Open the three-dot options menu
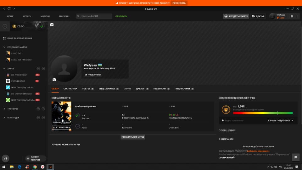Screen dimensions: 302x170 pyautogui.click(x=297, y=16)
